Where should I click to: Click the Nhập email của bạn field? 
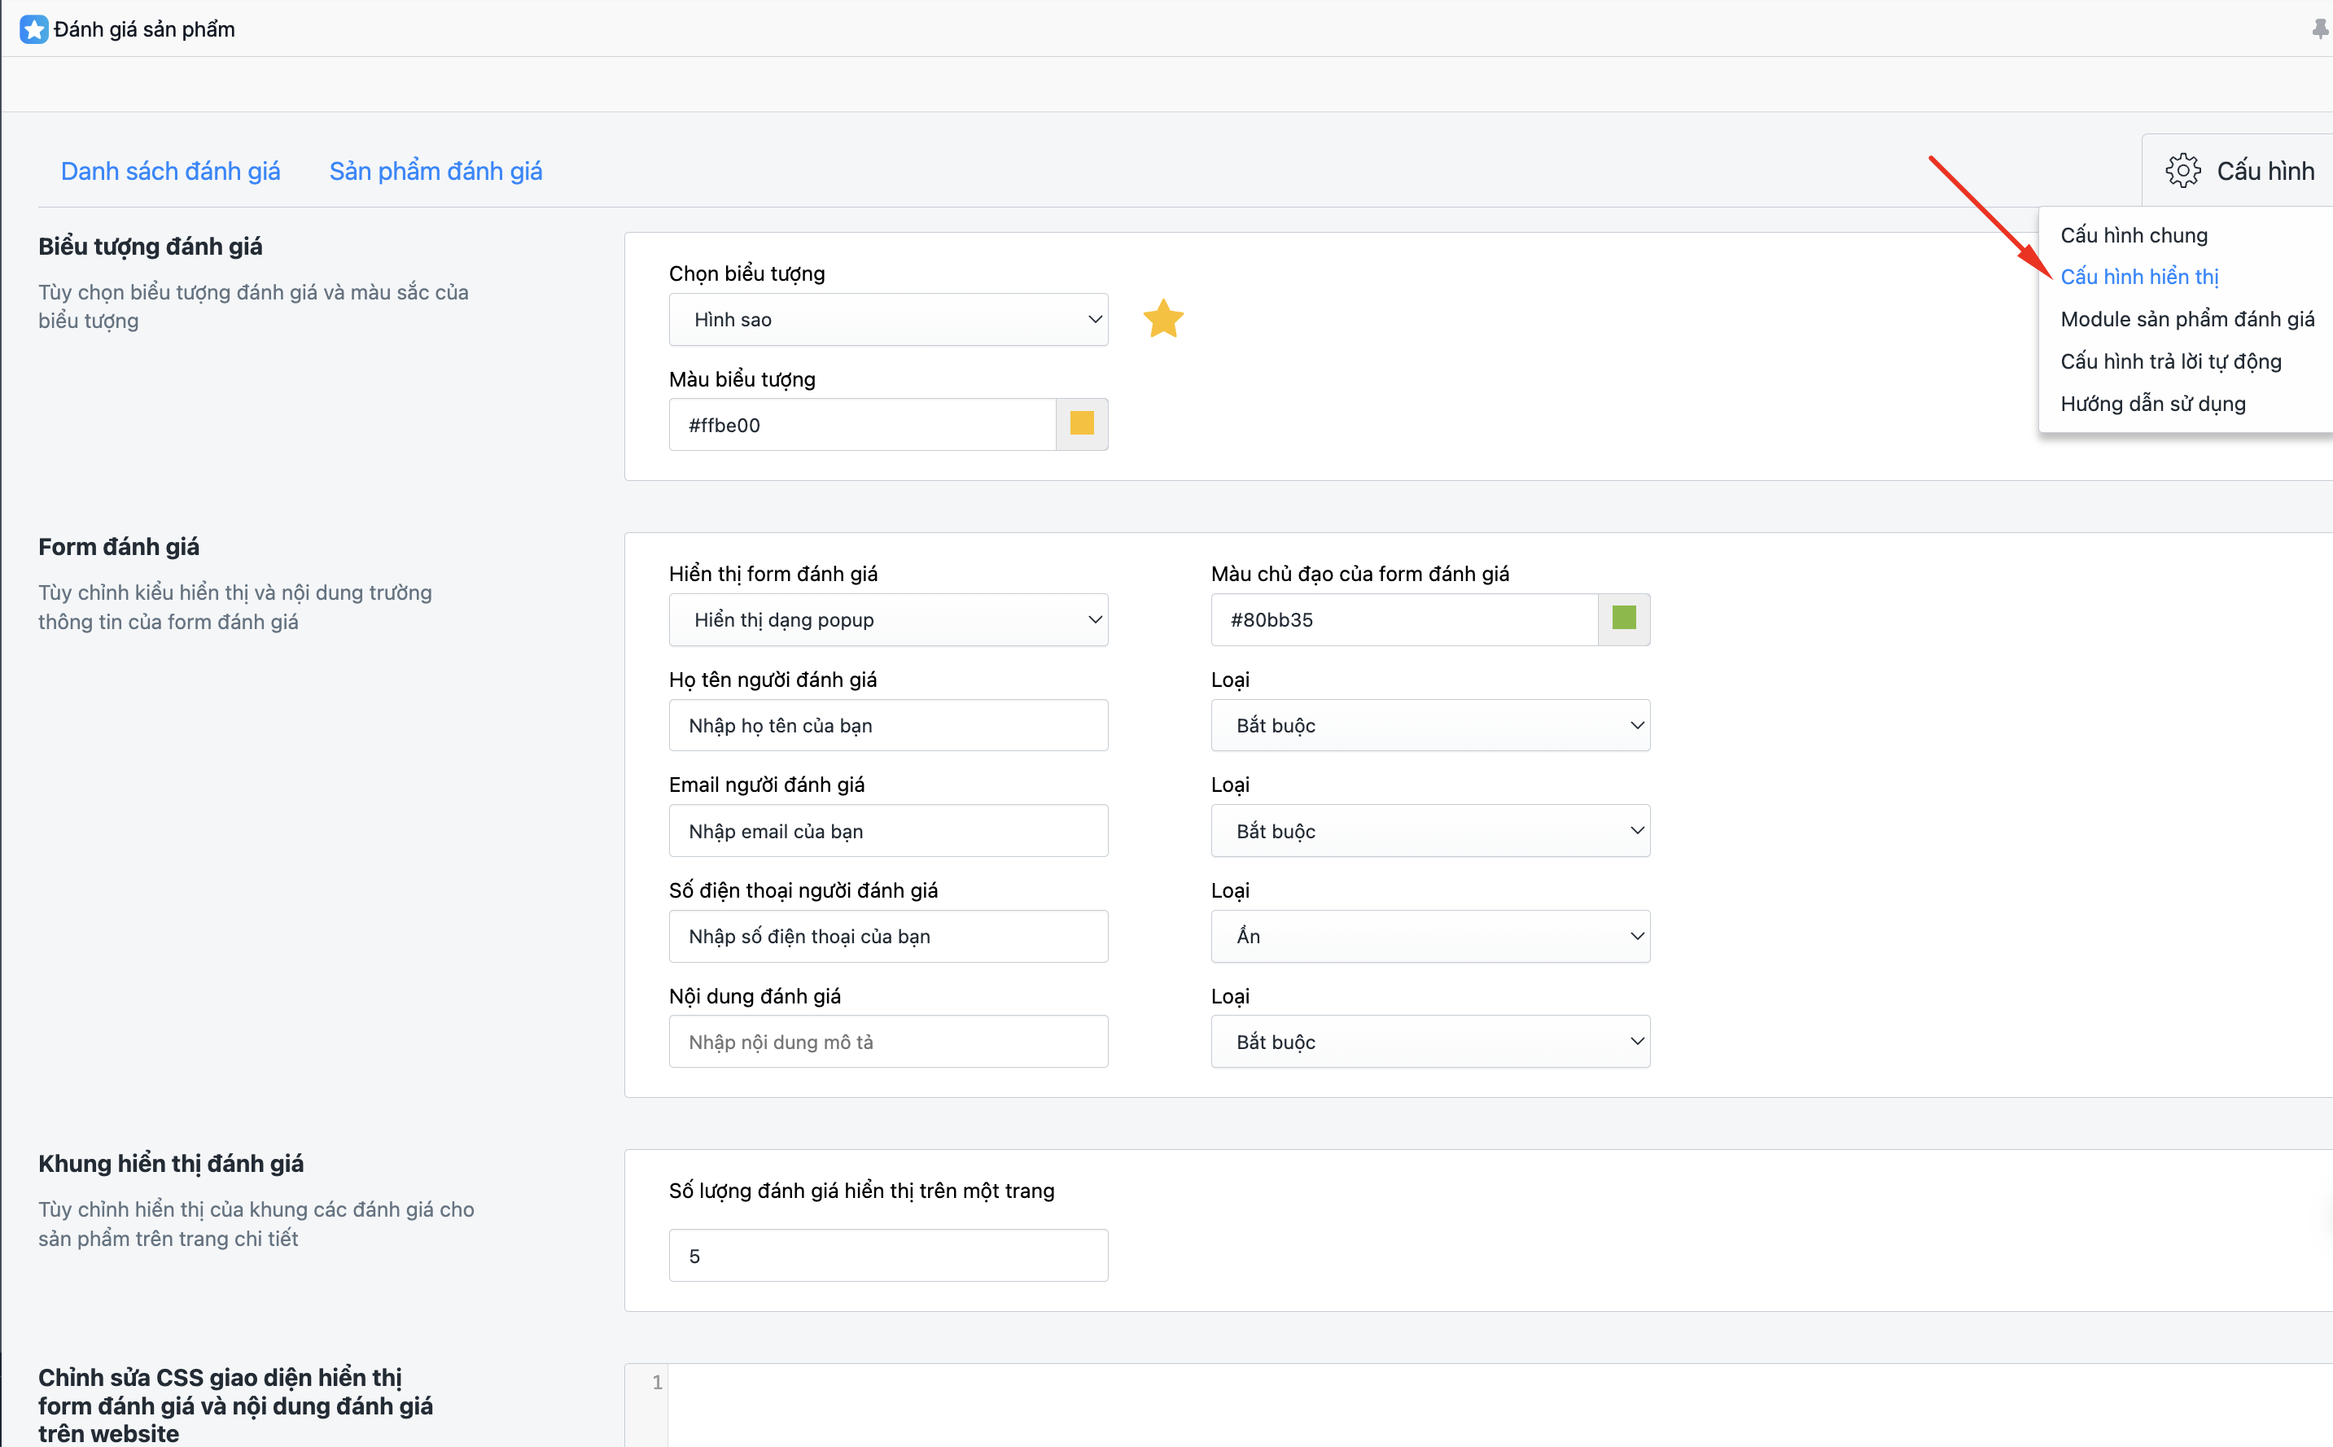pos(888,831)
